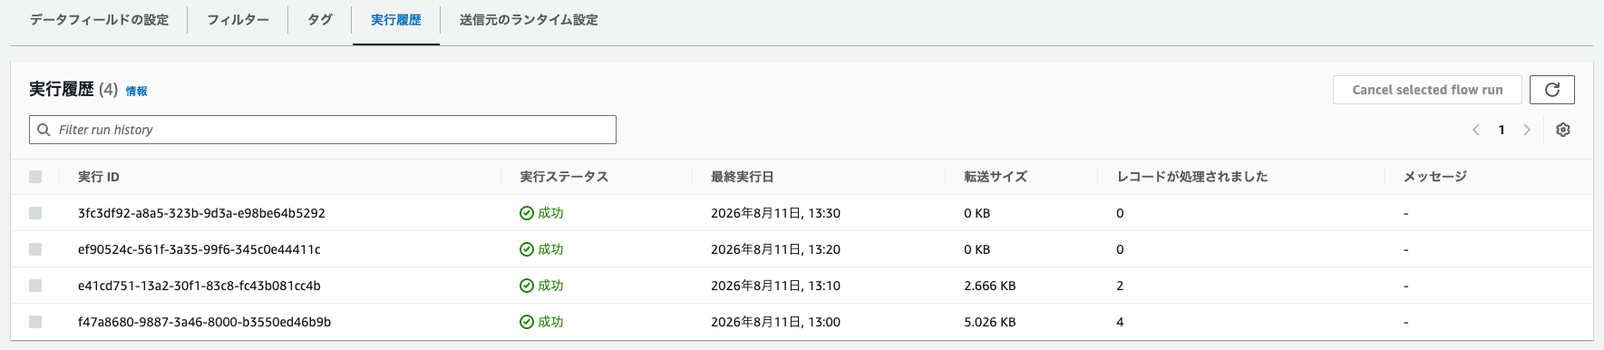Click records processed value 2
1604x350 pixels.
click(1121, 286)
